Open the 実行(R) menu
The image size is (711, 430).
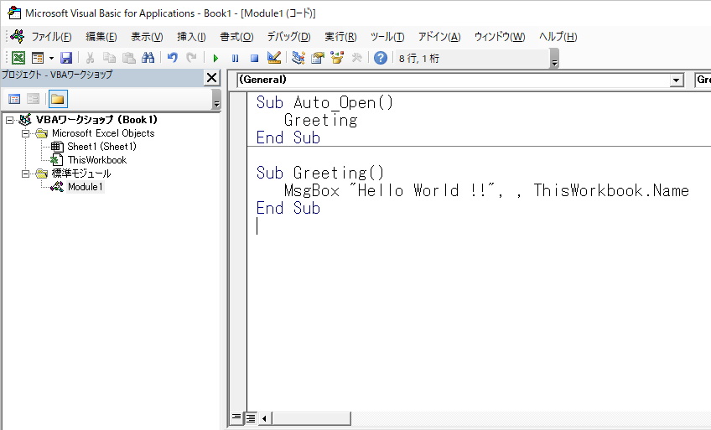[x=340, y=37]
